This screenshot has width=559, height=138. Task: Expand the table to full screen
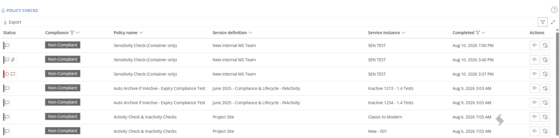[553, 22]
